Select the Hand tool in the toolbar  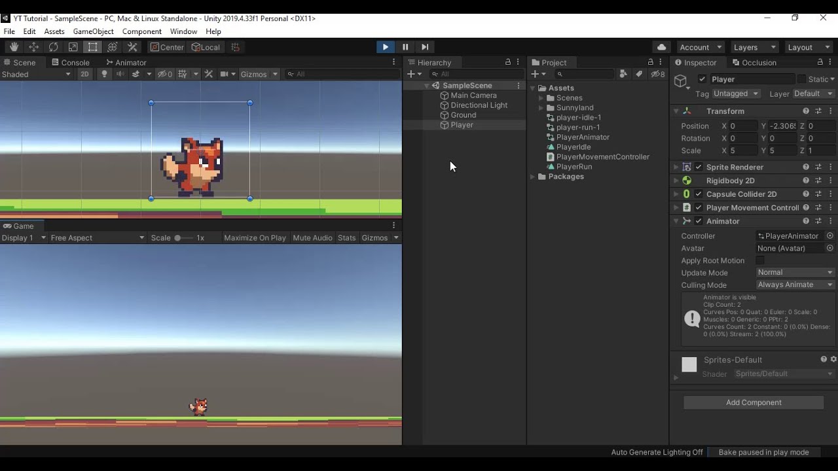tap(14, 47)
